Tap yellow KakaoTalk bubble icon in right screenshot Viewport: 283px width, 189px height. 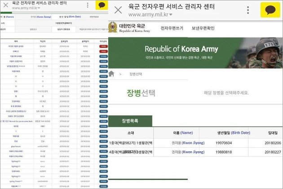270,10
